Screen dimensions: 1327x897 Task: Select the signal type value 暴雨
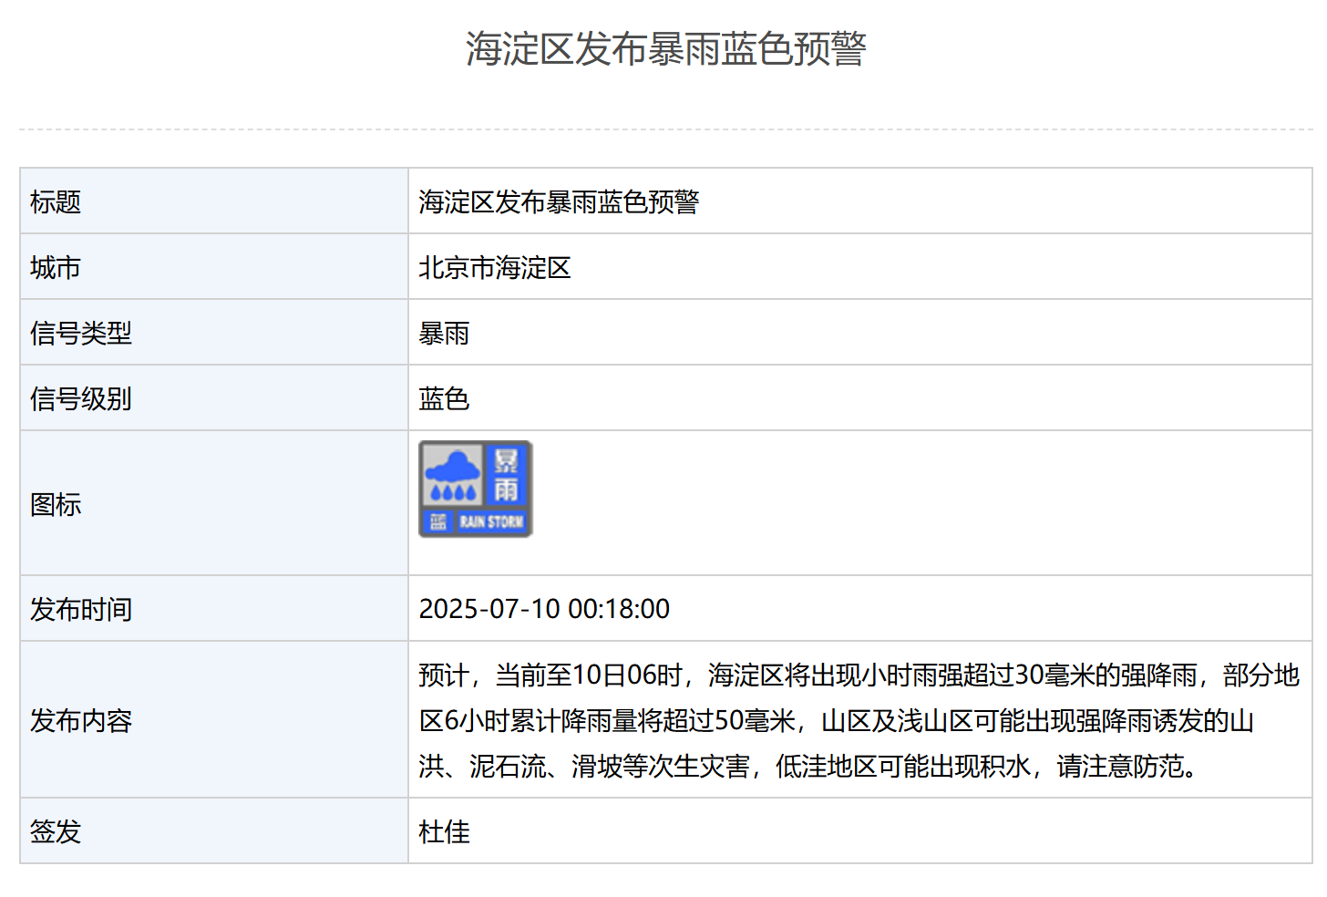(444, 333)
